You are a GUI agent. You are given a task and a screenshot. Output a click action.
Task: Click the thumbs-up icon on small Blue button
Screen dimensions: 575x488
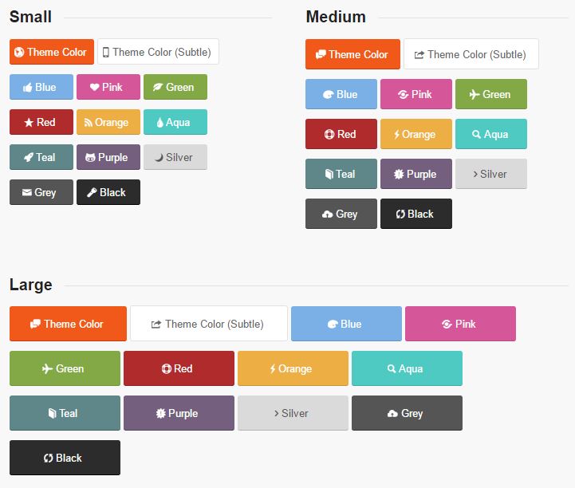28,88
